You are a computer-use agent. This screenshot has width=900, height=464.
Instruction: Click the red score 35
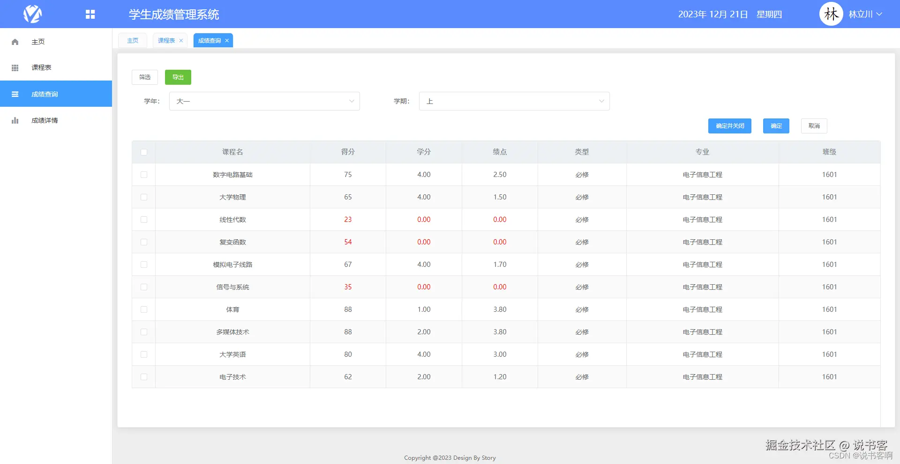click(348, 287)
